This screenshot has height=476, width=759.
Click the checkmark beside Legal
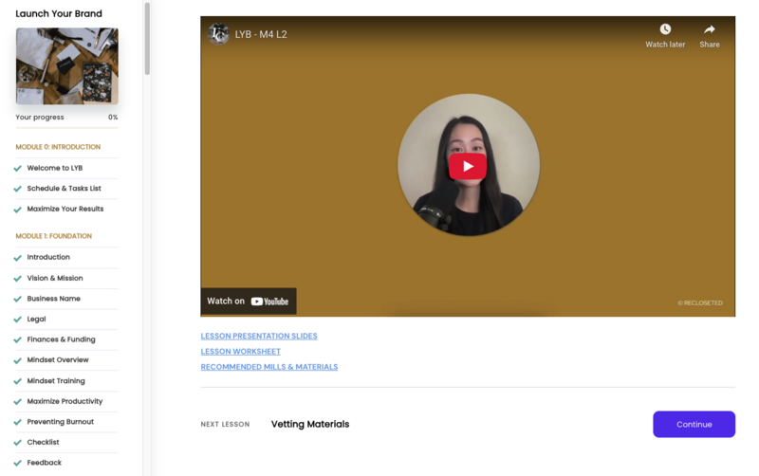coord(18,320)
